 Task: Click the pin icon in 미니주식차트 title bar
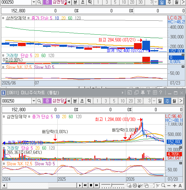[143, 93]
